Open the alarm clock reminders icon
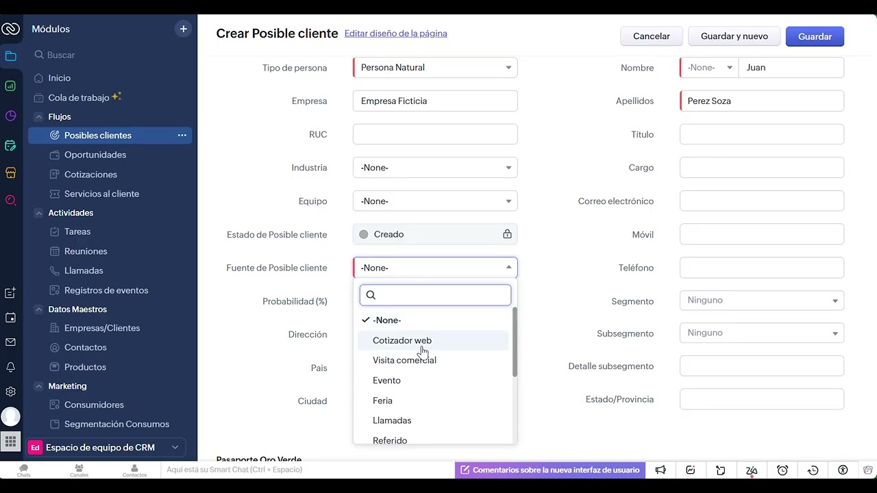This screenshot has height=493, width=877. coord(782,470)
